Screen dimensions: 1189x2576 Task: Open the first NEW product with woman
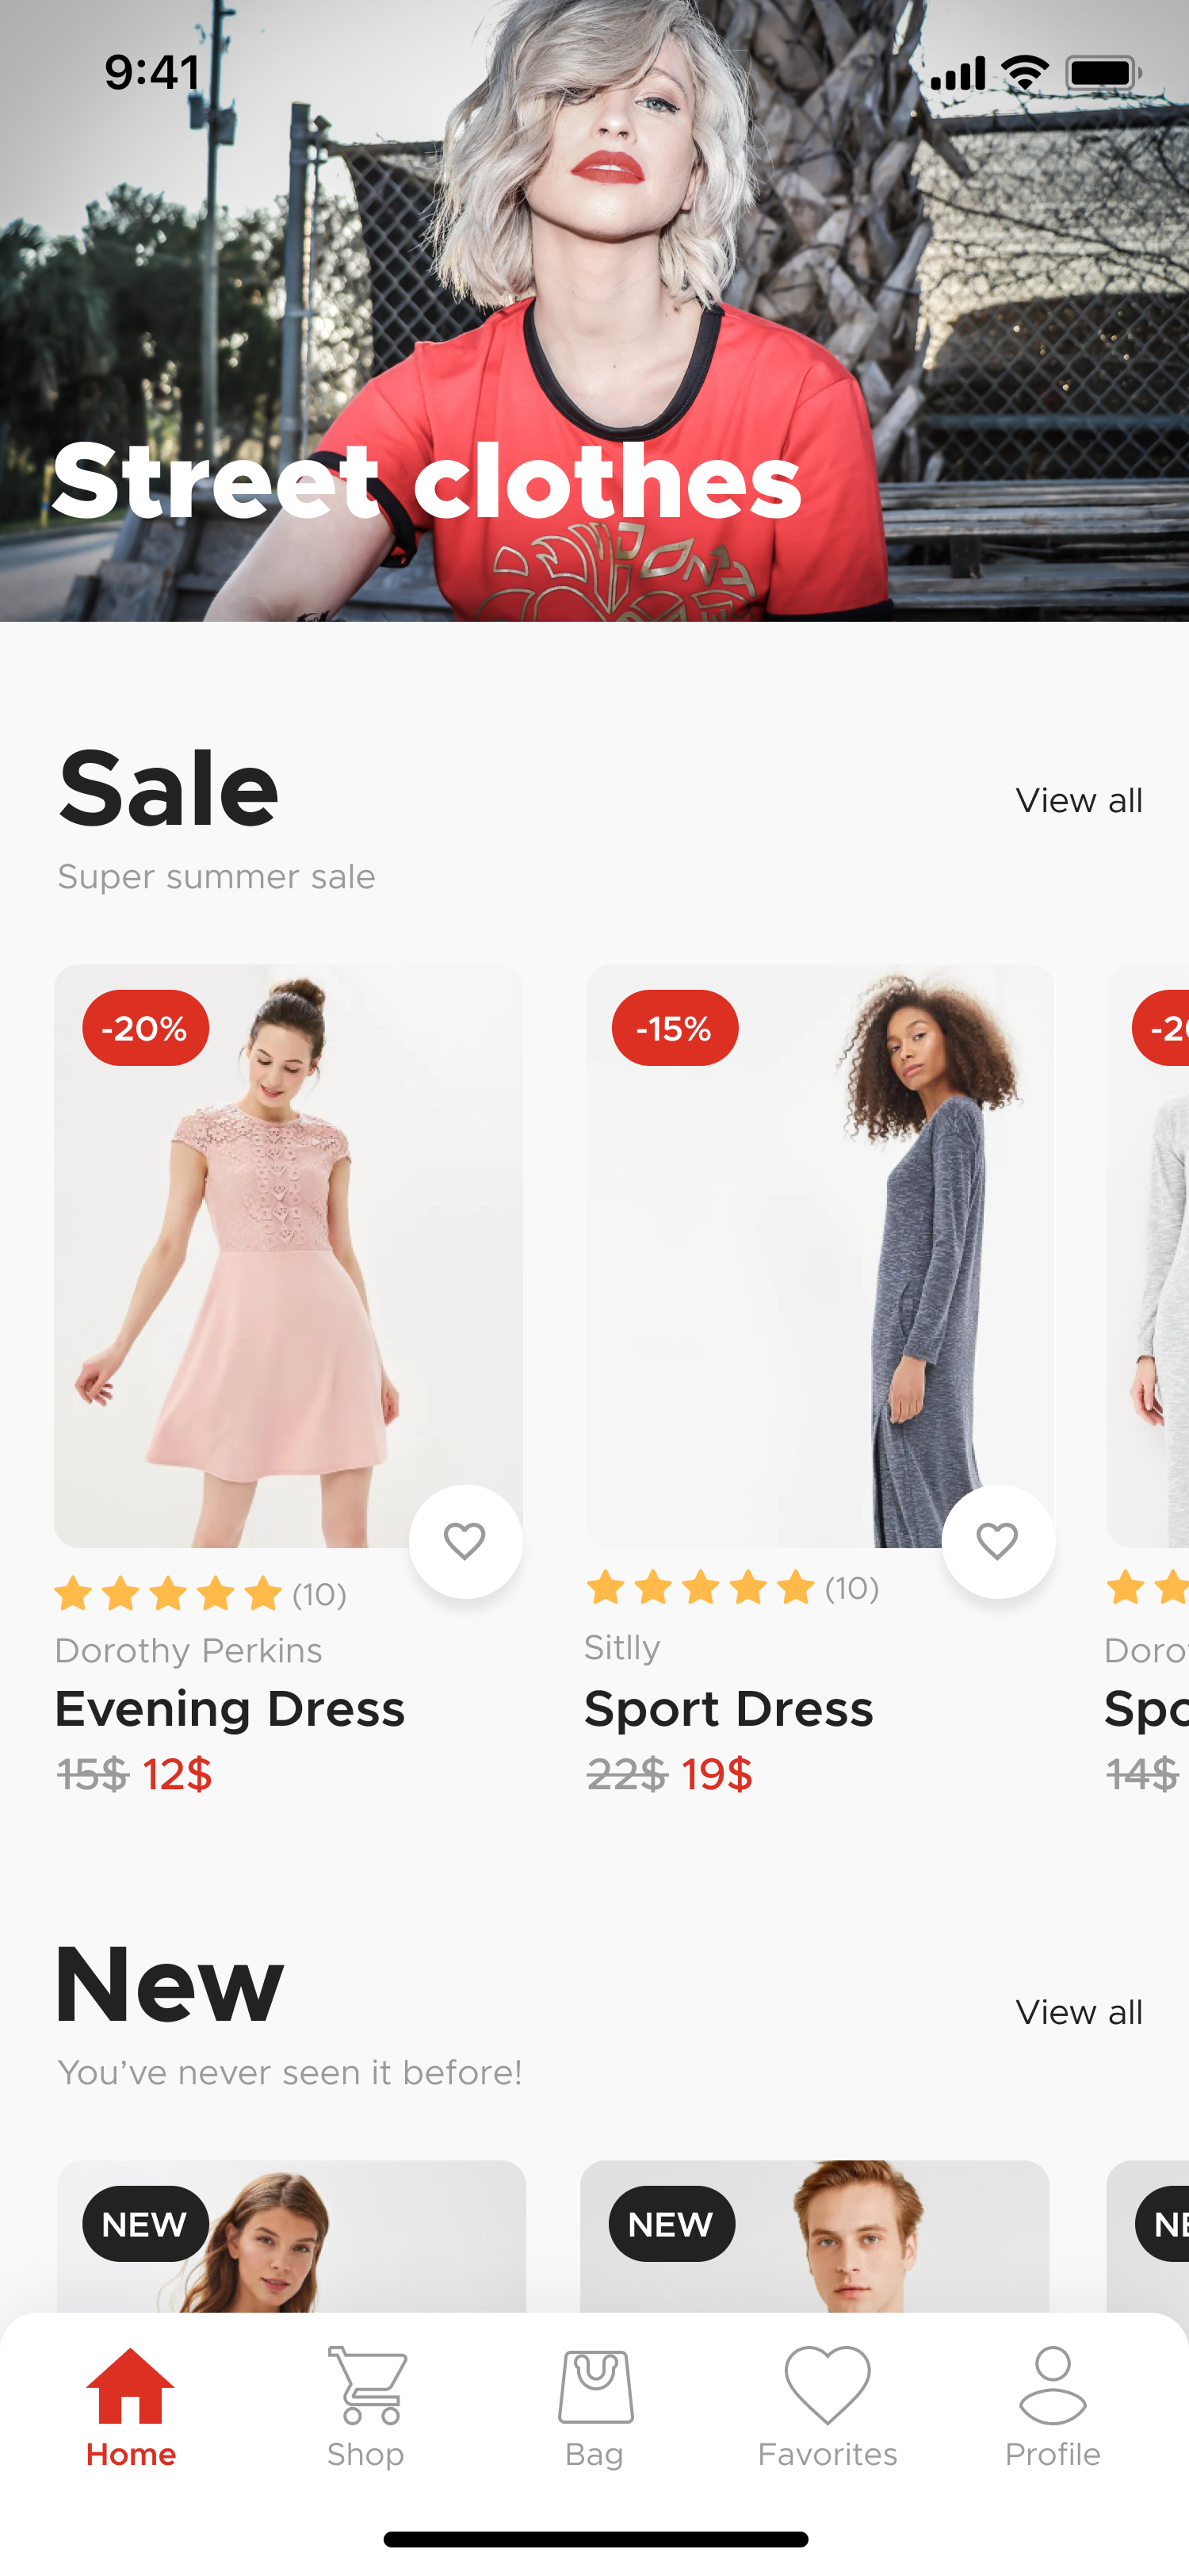(291, 2236)
